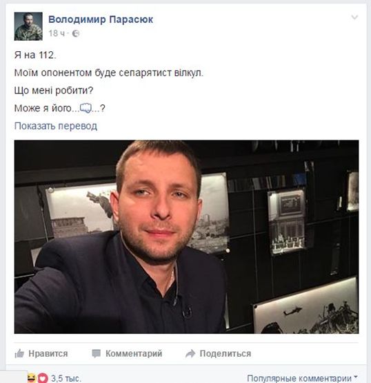This screenshot has width=371, height=383.
Task: Click the fist emoji in the post text
Action: tap(86, 108)
